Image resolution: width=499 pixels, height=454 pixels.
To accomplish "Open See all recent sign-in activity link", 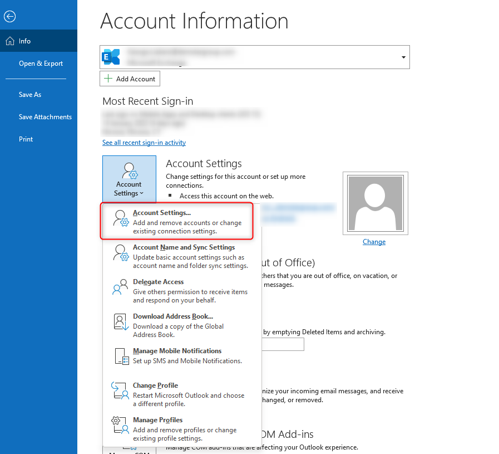I will point(144,143).
